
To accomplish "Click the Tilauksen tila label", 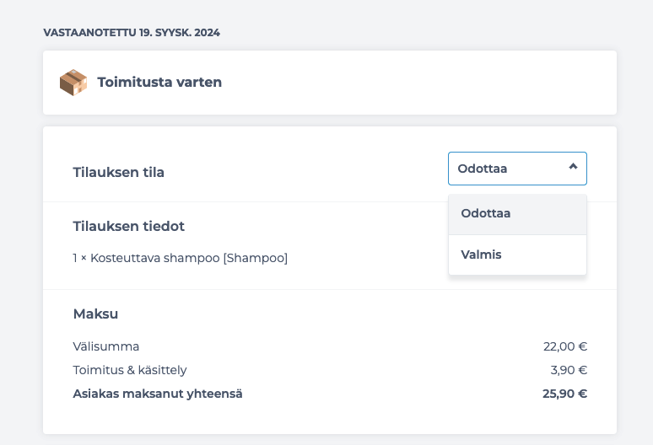I will tap(119, 172).
